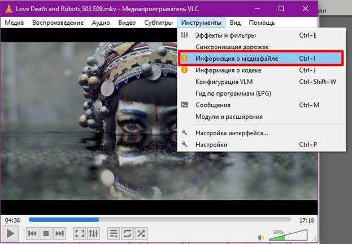
Task: Click the terminal icon beside Сообщения
Action: tap(184, 105)
